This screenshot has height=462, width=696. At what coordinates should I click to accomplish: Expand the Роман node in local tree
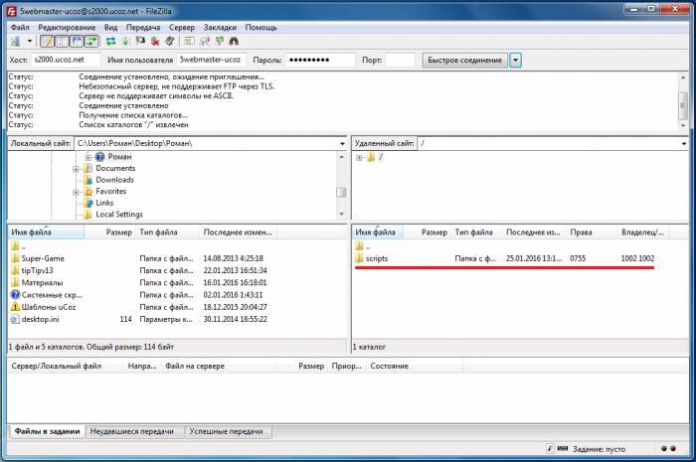tap(87, 157)
